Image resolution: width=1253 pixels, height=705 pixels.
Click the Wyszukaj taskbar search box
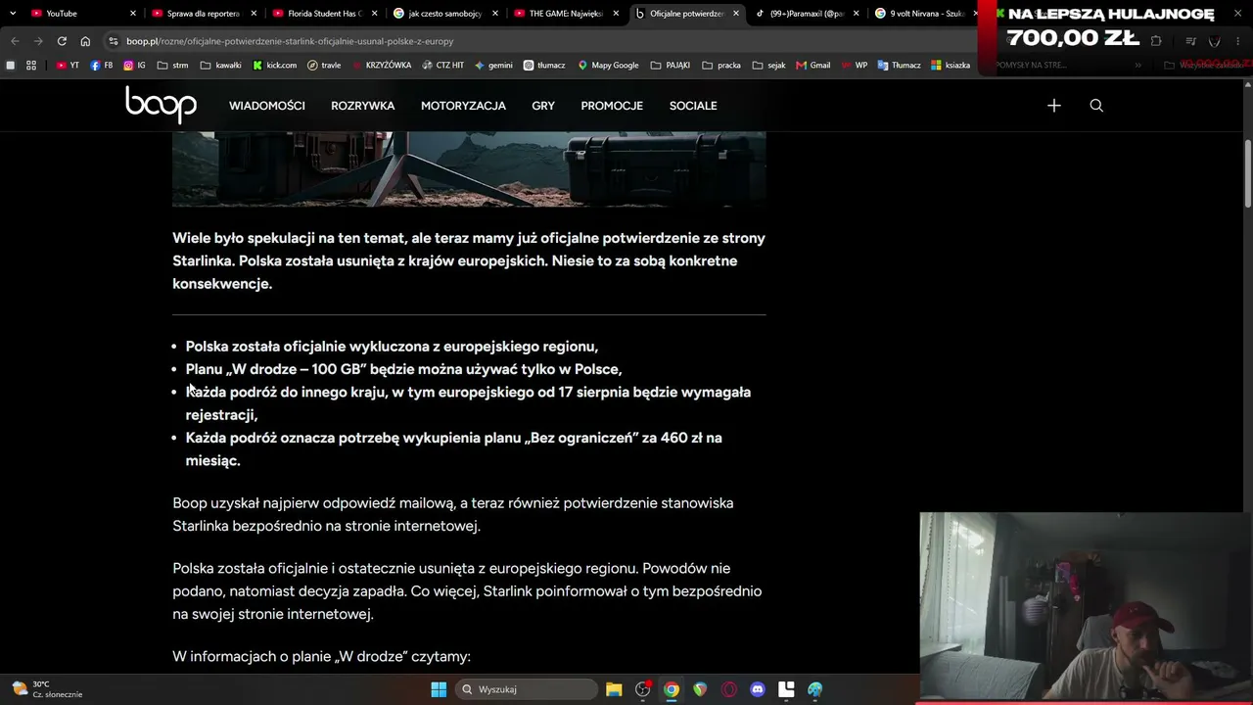pyautogui.click(x=527, y=689)
